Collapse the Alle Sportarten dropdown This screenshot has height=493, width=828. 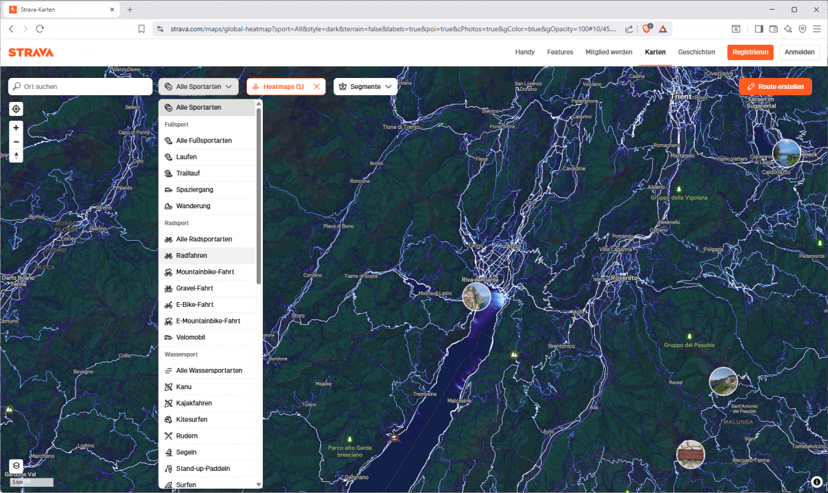click(199, 87)
